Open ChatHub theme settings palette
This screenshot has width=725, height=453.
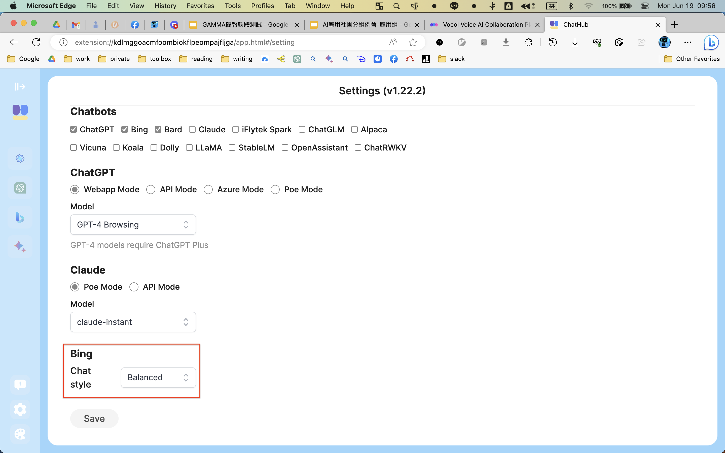[20, 434]
